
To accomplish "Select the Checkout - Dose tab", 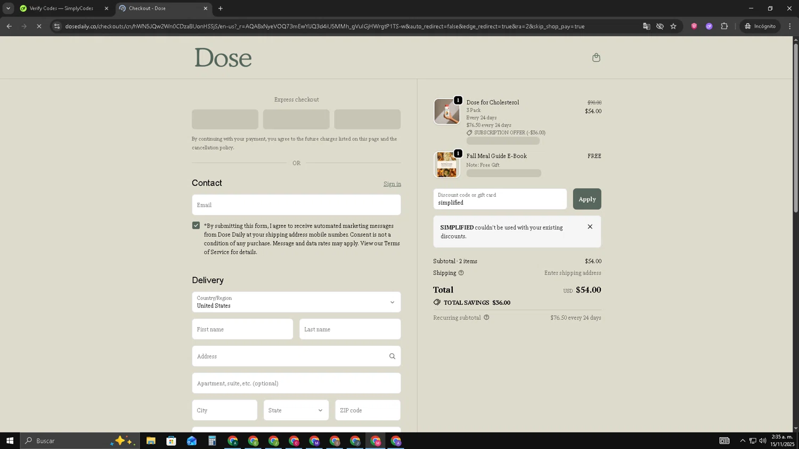I will click(160, 9).
